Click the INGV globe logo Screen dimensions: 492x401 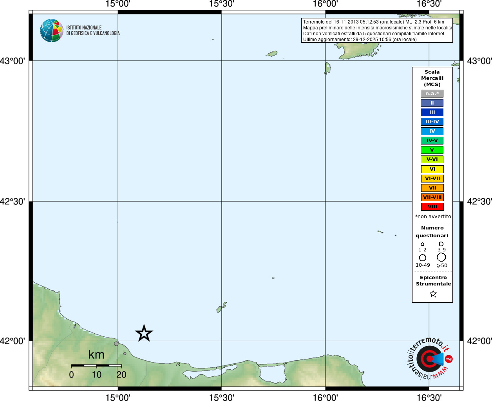52,31
